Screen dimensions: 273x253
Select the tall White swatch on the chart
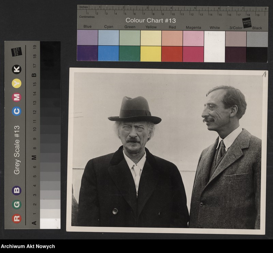click(215, 47)
